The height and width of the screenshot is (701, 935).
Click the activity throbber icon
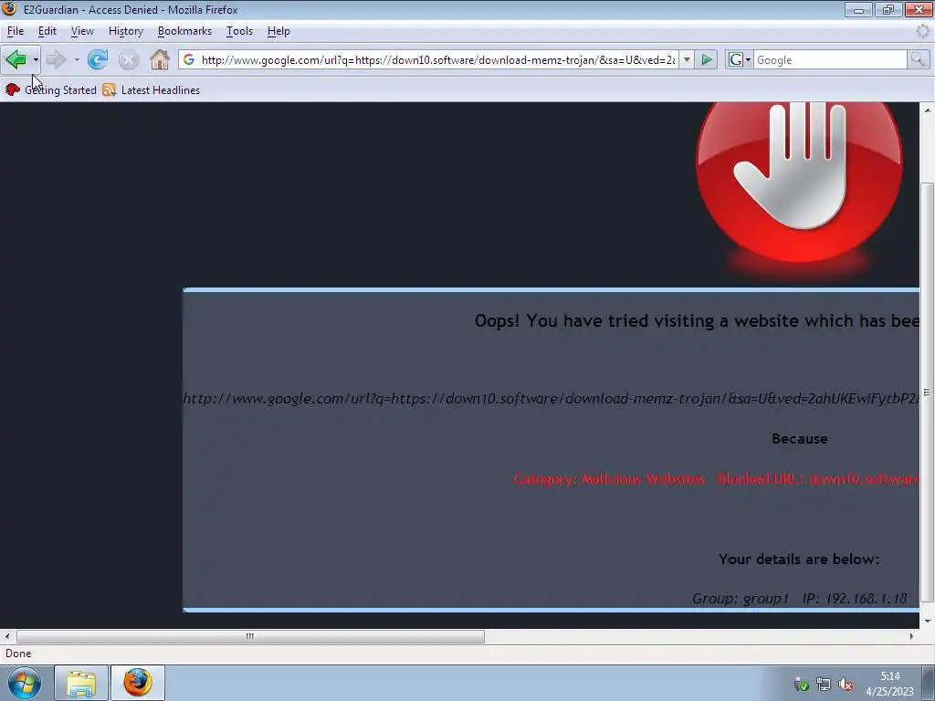tap(922, 31)
